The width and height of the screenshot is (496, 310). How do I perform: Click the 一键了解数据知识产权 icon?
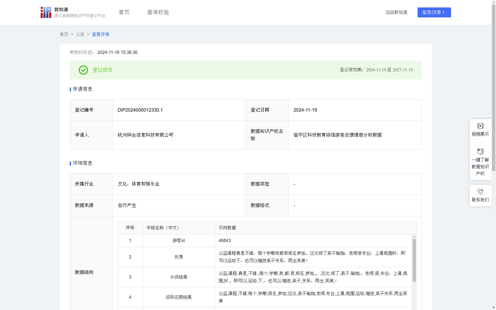click(x=480, y=152)
